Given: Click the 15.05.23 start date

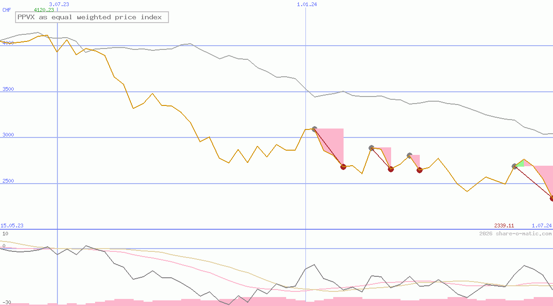Looking at the screenshot, I should (12, 225).
